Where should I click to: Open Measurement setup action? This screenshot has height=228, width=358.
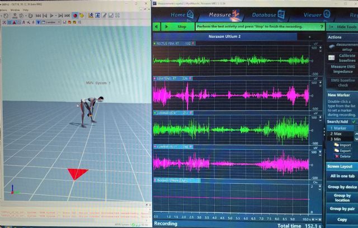pos(342,46)
